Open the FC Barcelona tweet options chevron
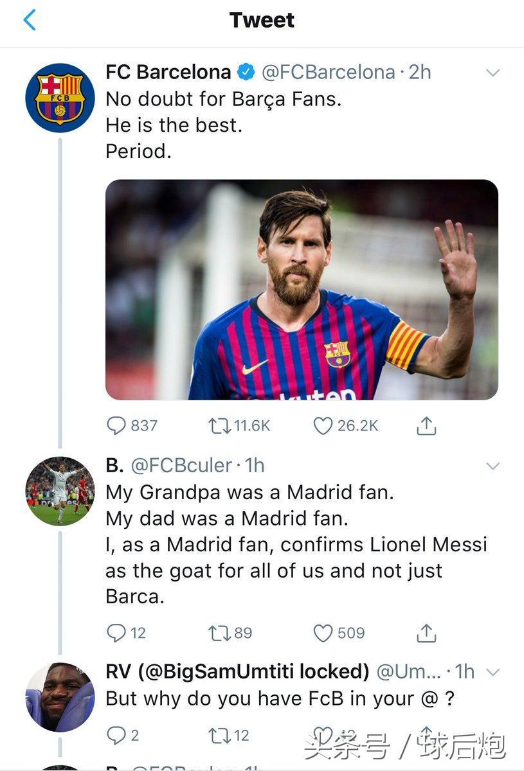This screenshot has width=524, height=771. click(x=492, y=73)
